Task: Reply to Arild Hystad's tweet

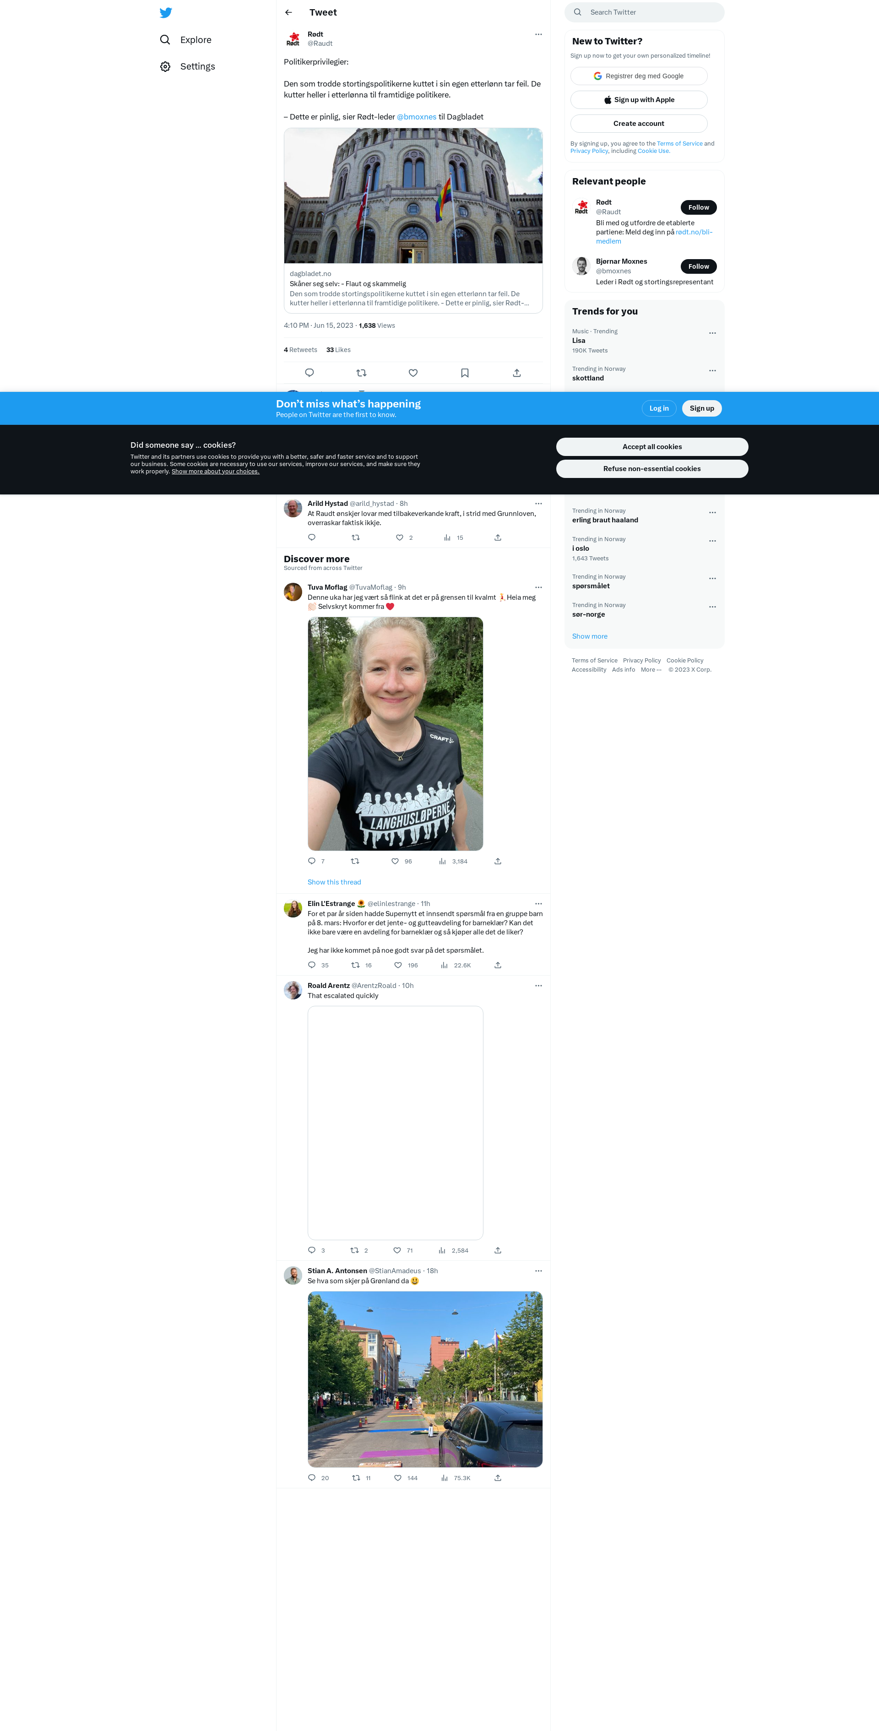Action: pyautogui.click(x=312, y=537)
